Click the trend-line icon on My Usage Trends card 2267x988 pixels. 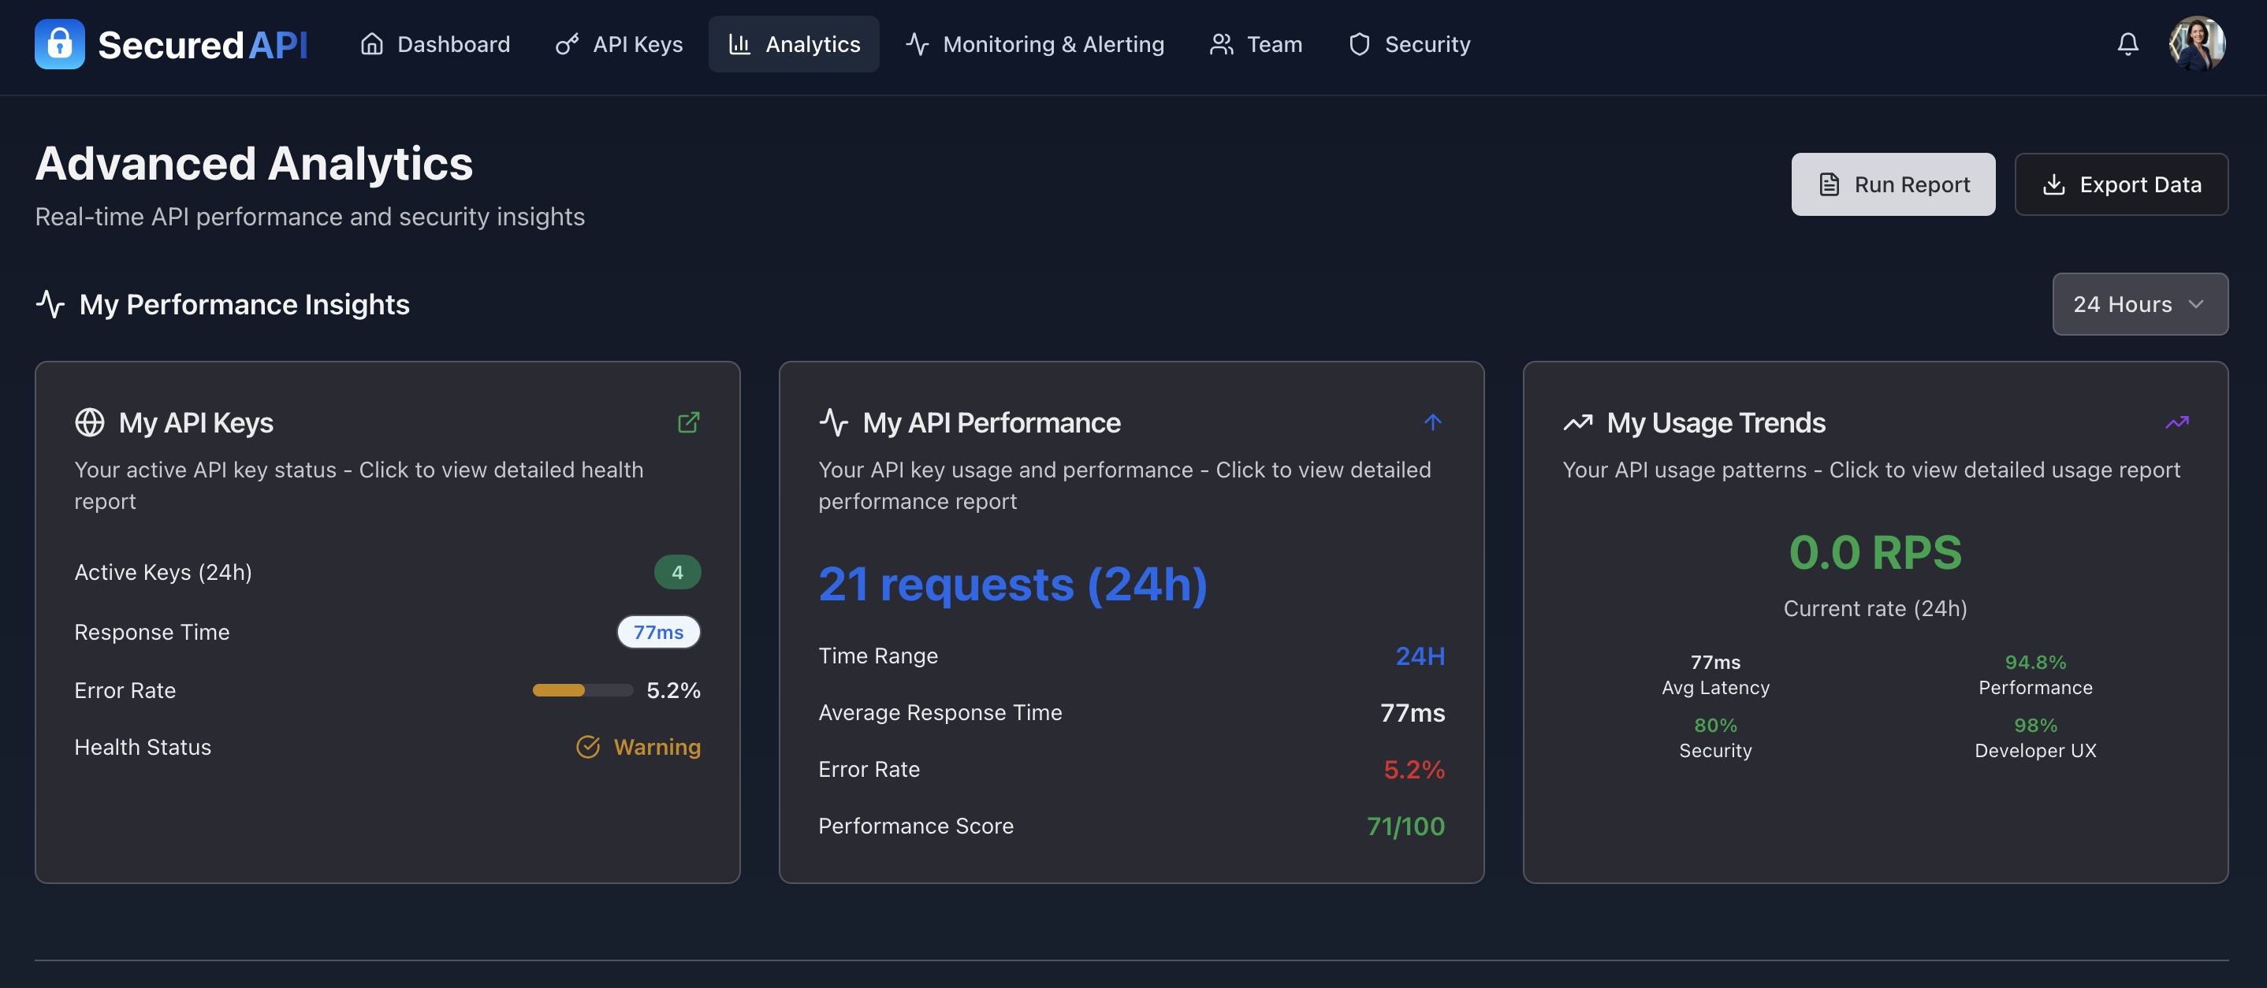[x=1578, y=422]
